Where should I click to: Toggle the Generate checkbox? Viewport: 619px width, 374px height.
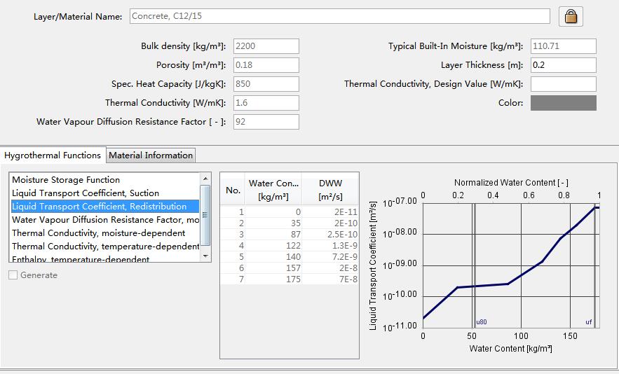tap(13, 275)
